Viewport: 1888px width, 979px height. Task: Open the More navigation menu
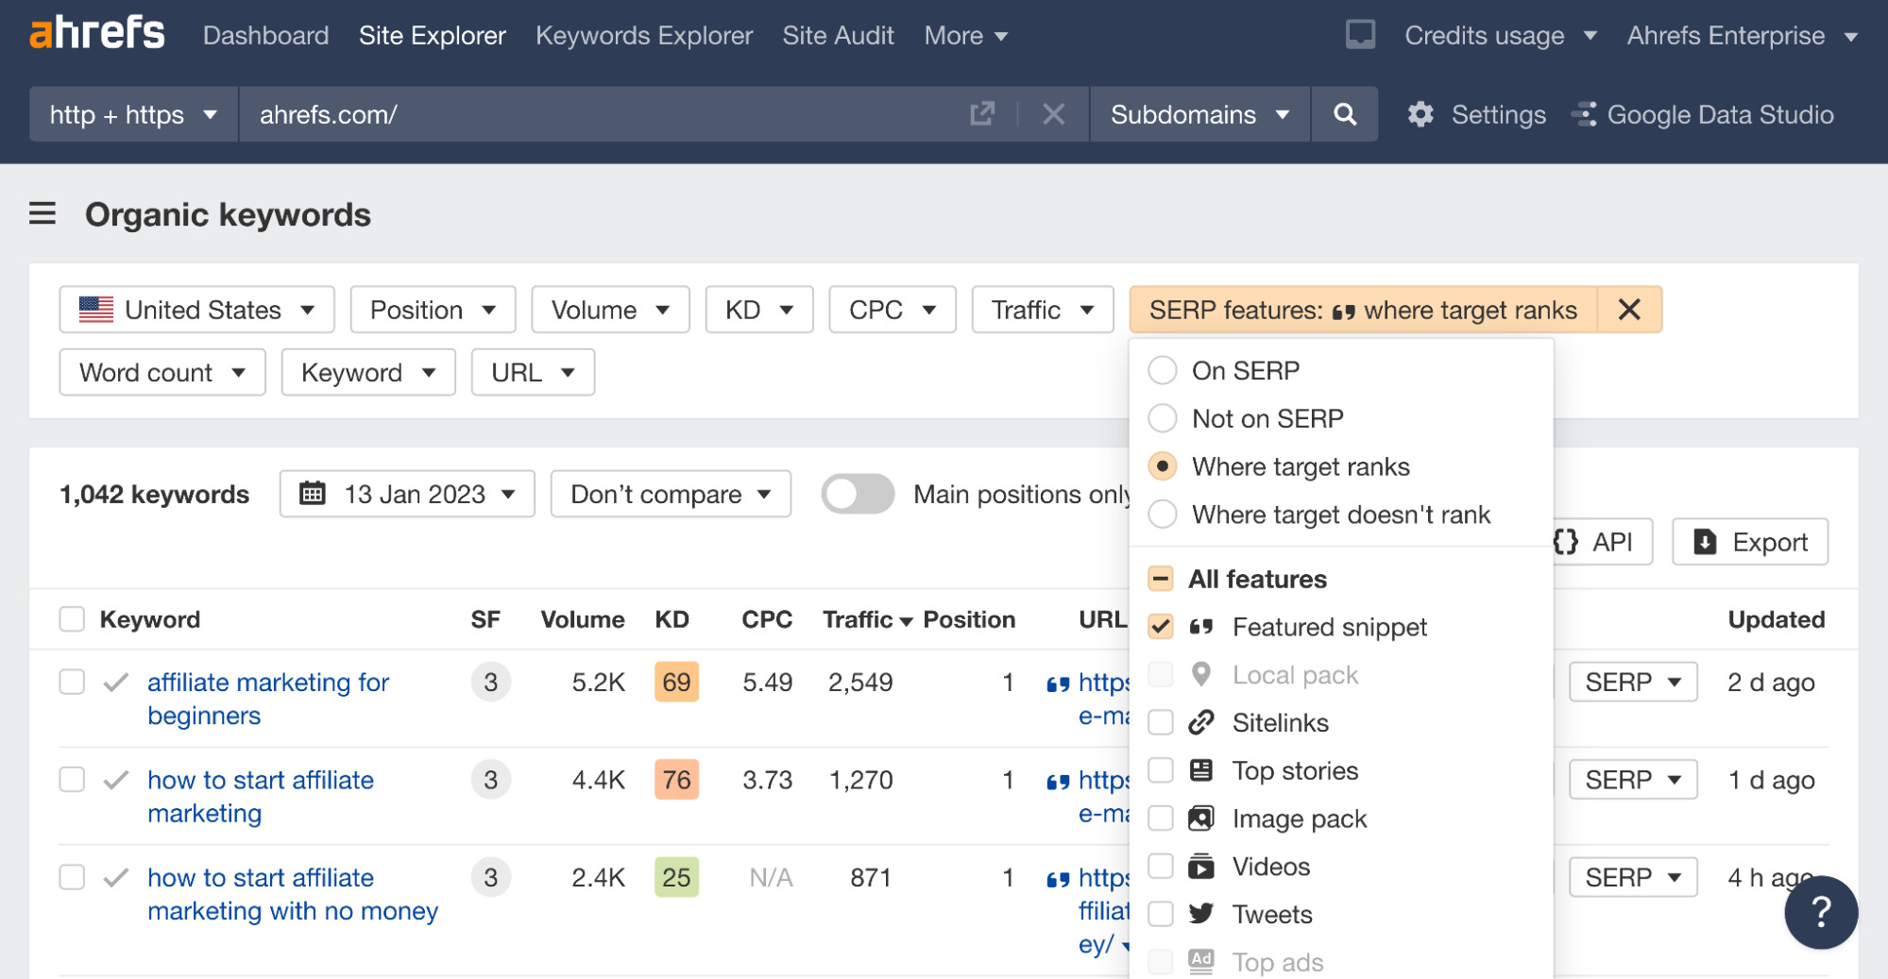tap(965, 35)
